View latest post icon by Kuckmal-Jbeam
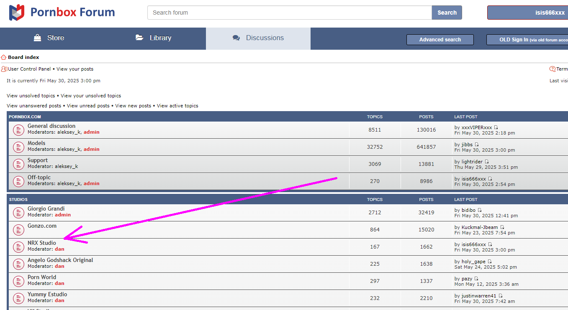This screenshot has width=568, height=310. coord(502,227)
